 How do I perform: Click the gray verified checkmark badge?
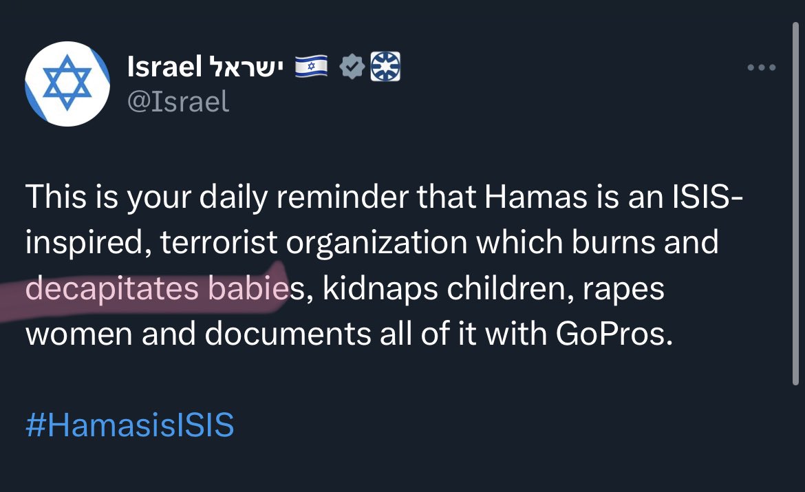coord(353,67)
